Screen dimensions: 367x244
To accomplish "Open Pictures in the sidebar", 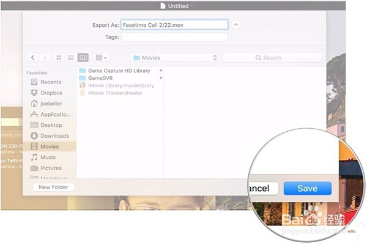I will point(51,168).
